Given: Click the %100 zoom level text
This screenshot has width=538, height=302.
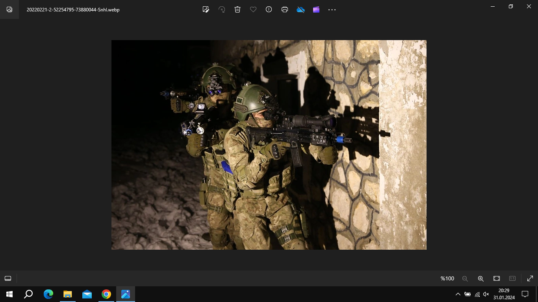Looking at the screenshot, I should pyautogui.click(x=447, y=278).
